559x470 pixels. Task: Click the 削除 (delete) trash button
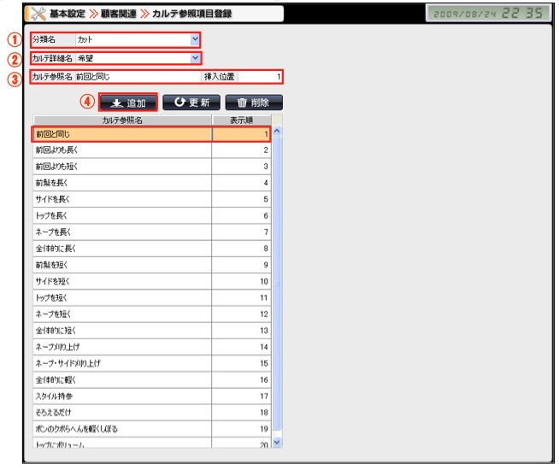[254, 103]
